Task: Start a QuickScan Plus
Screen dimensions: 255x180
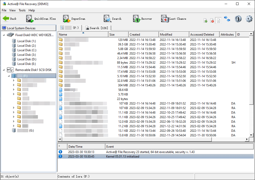Action: 41,19
